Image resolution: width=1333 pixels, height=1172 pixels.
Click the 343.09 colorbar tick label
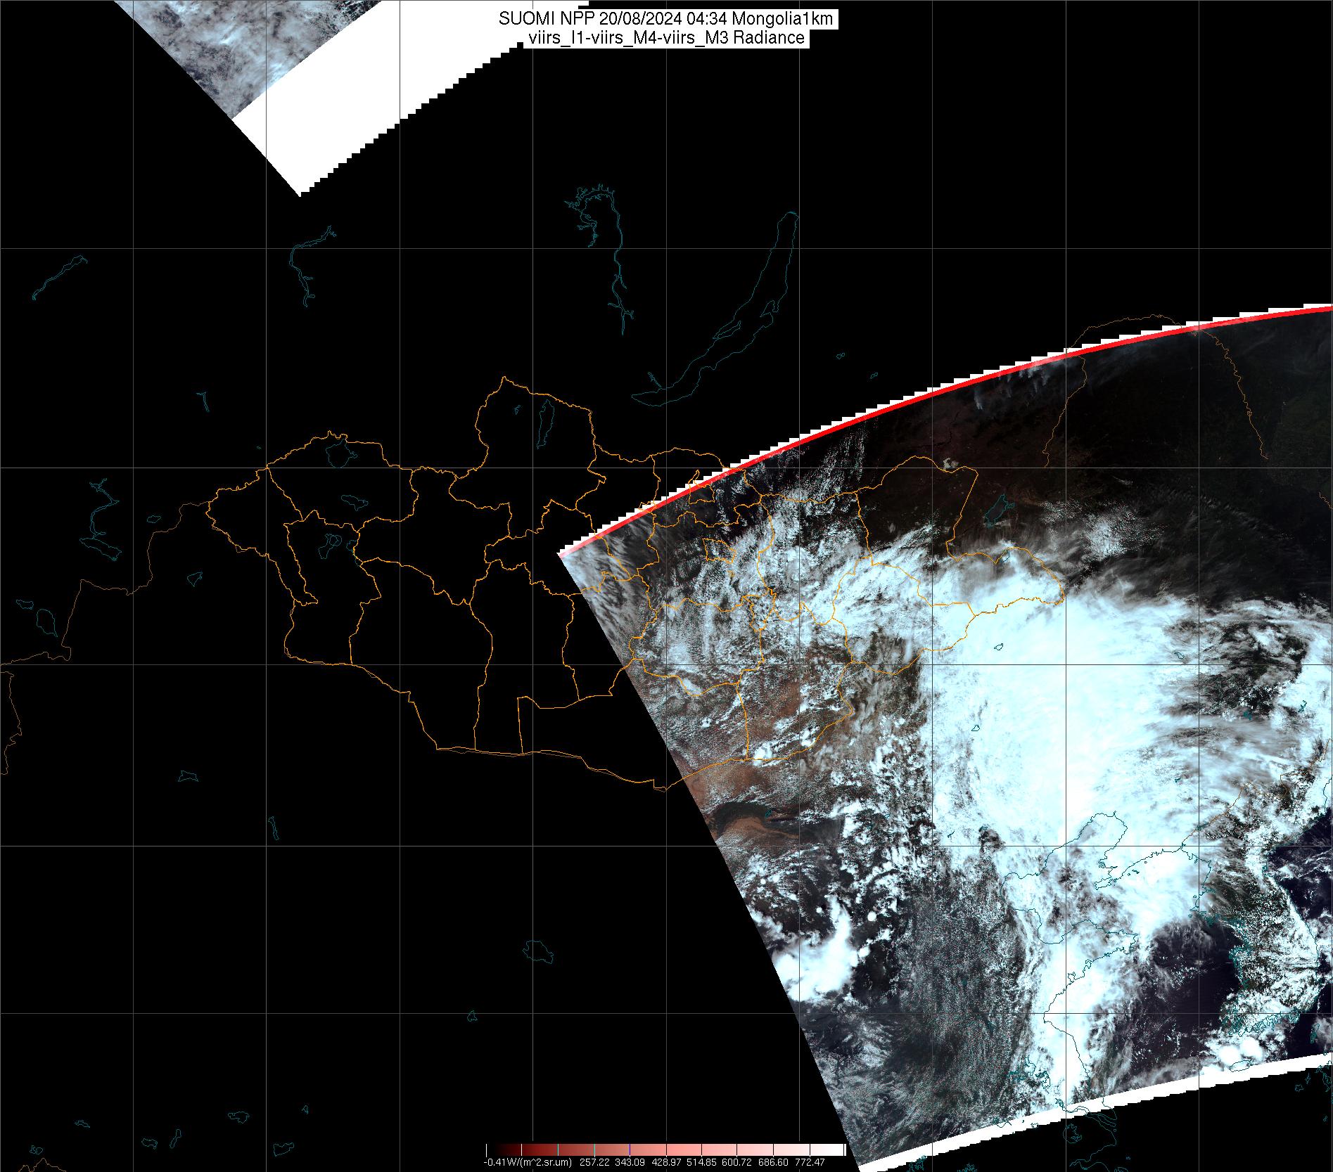click(630, 1163)
